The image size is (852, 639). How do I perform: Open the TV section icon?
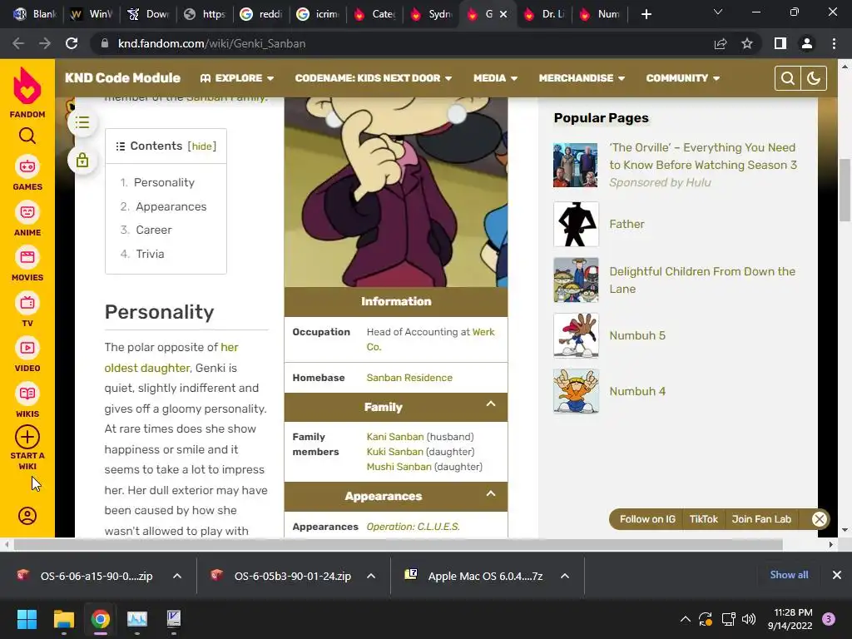click(27, 303)
